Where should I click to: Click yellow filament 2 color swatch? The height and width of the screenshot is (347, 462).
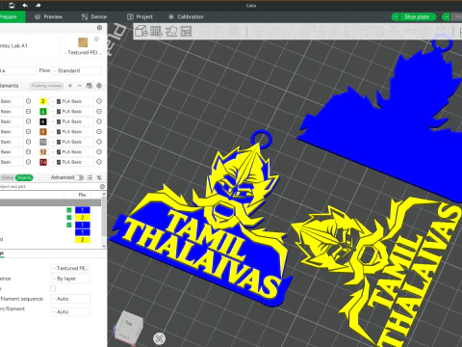(x=43, y=101)
